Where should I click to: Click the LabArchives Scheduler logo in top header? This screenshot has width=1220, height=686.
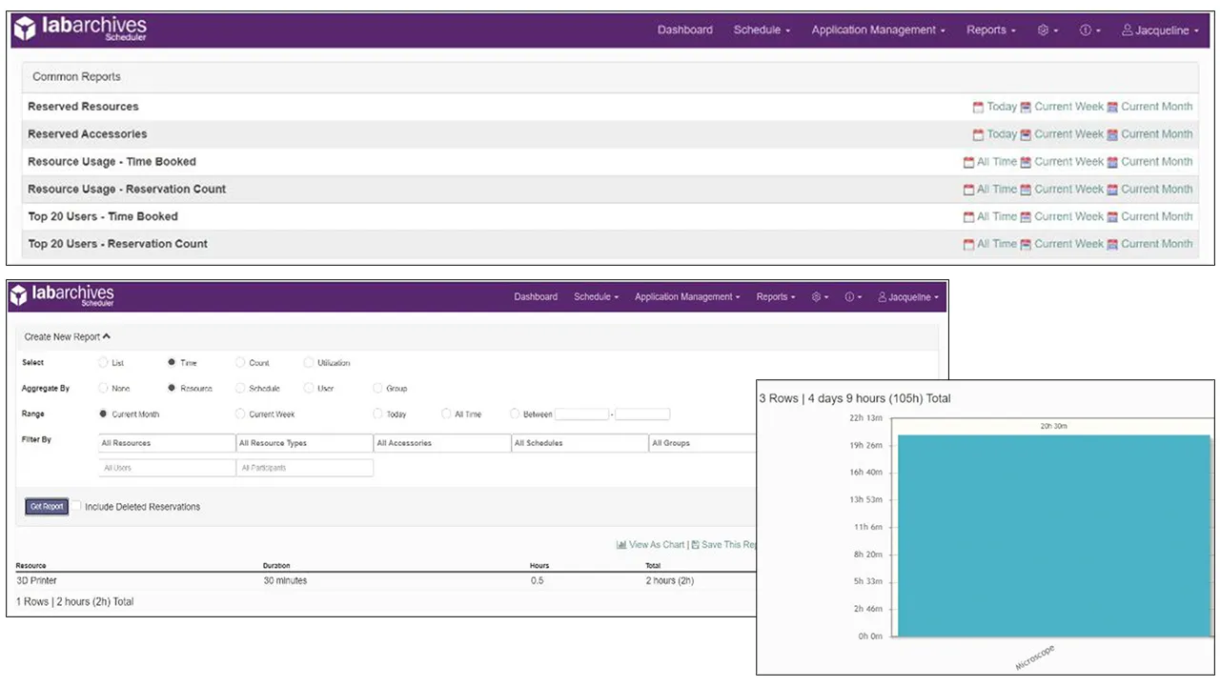coord(80,30)
